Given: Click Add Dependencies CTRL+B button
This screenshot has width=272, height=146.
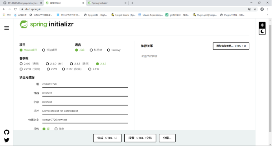Looking at the screenshot, I should pyautogui.click(x=231, y=46).
